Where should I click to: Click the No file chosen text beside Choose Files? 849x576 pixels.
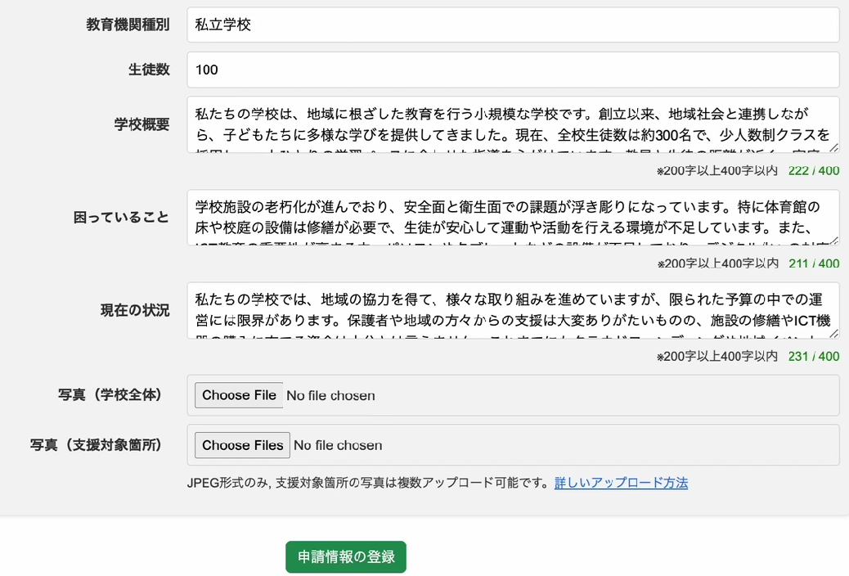337,445
